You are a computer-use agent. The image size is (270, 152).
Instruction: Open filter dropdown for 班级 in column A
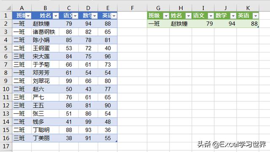pos(29,16)
